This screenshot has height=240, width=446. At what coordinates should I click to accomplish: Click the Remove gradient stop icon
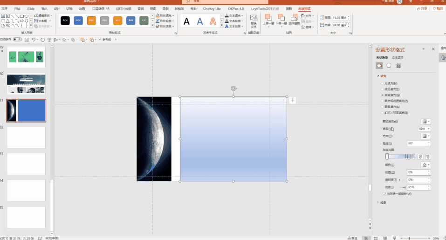tap(428, 157)
